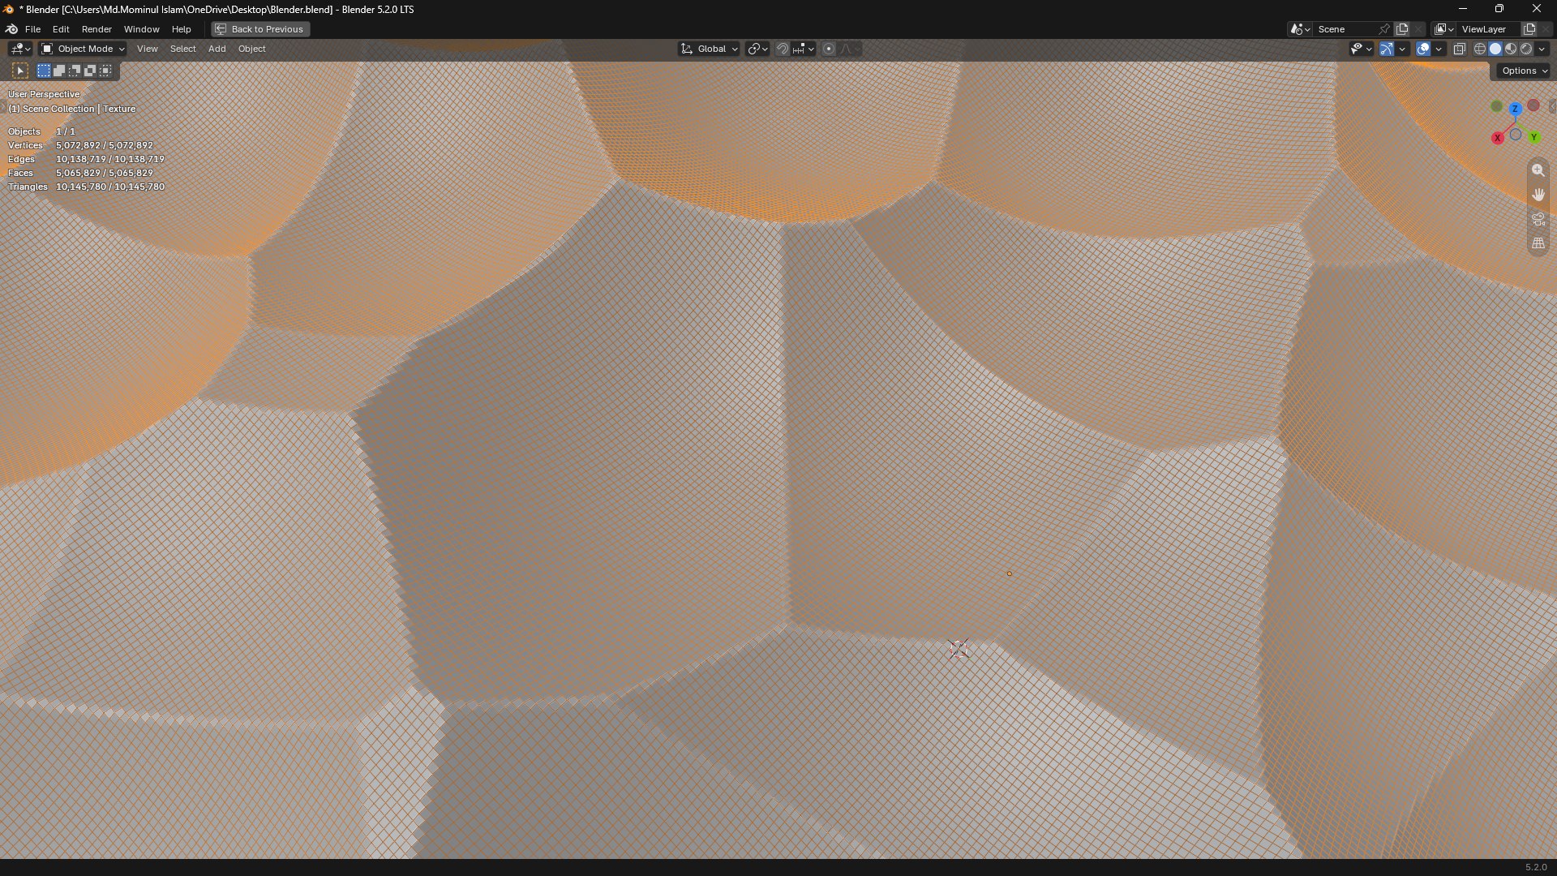Toggle show gizmos button
This screenshot has width=1557, height=876.
(x=1387, y=49)
